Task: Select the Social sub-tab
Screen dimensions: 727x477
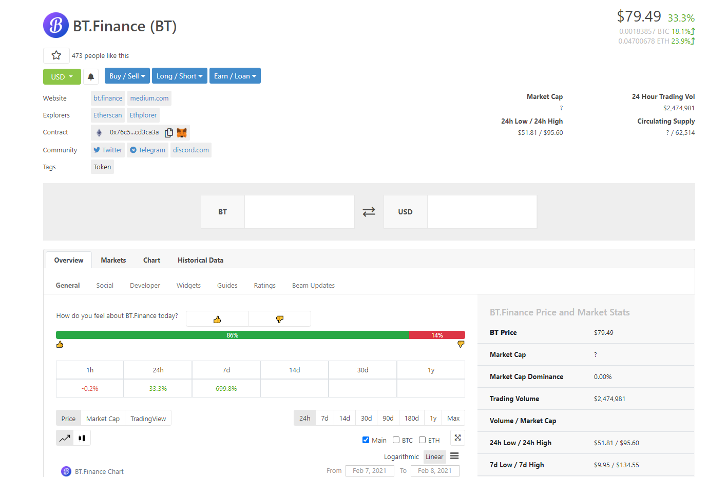Action: pos(105,285)
